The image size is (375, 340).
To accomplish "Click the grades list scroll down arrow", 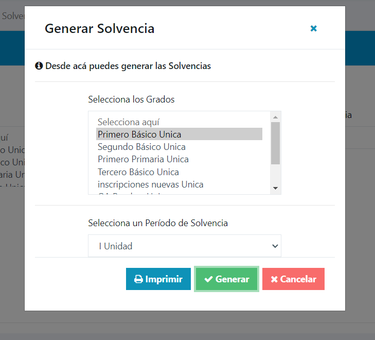I will [x=276, y=188].
